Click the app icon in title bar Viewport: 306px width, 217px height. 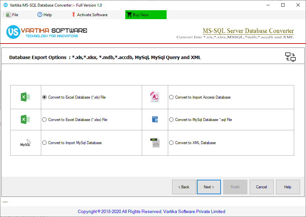click(6, 5)
